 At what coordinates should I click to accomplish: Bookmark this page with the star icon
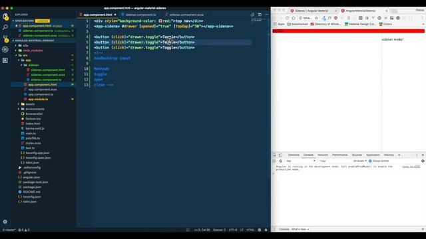click(316, 18)
